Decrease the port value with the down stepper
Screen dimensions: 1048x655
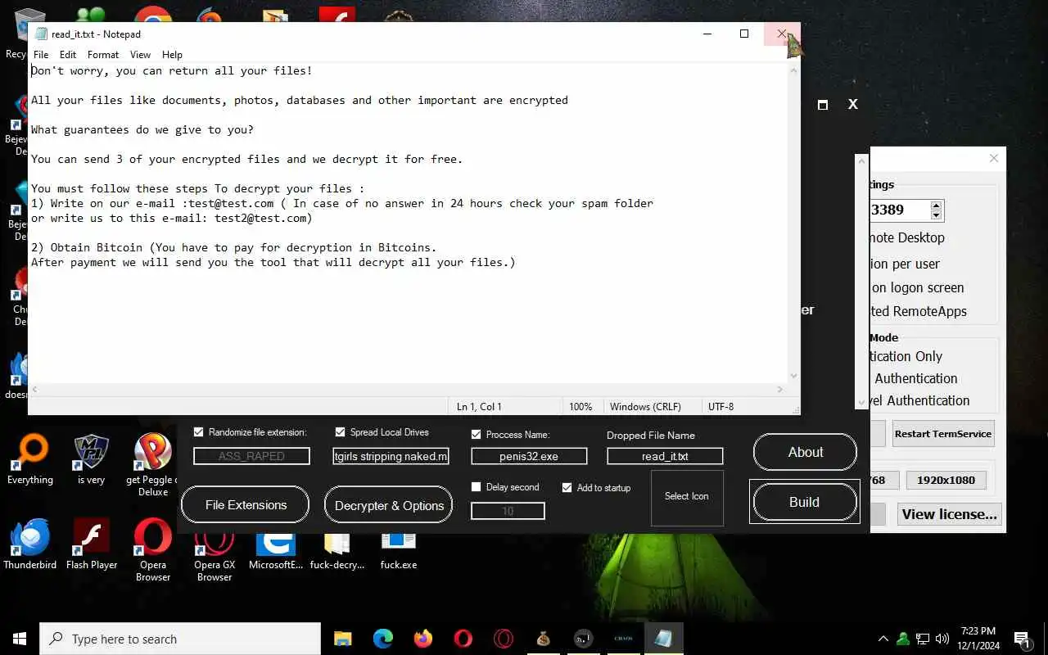936,215
